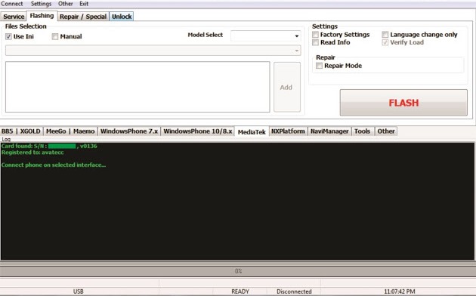Expand the ini file path combo box

click(x=153, y=51)
